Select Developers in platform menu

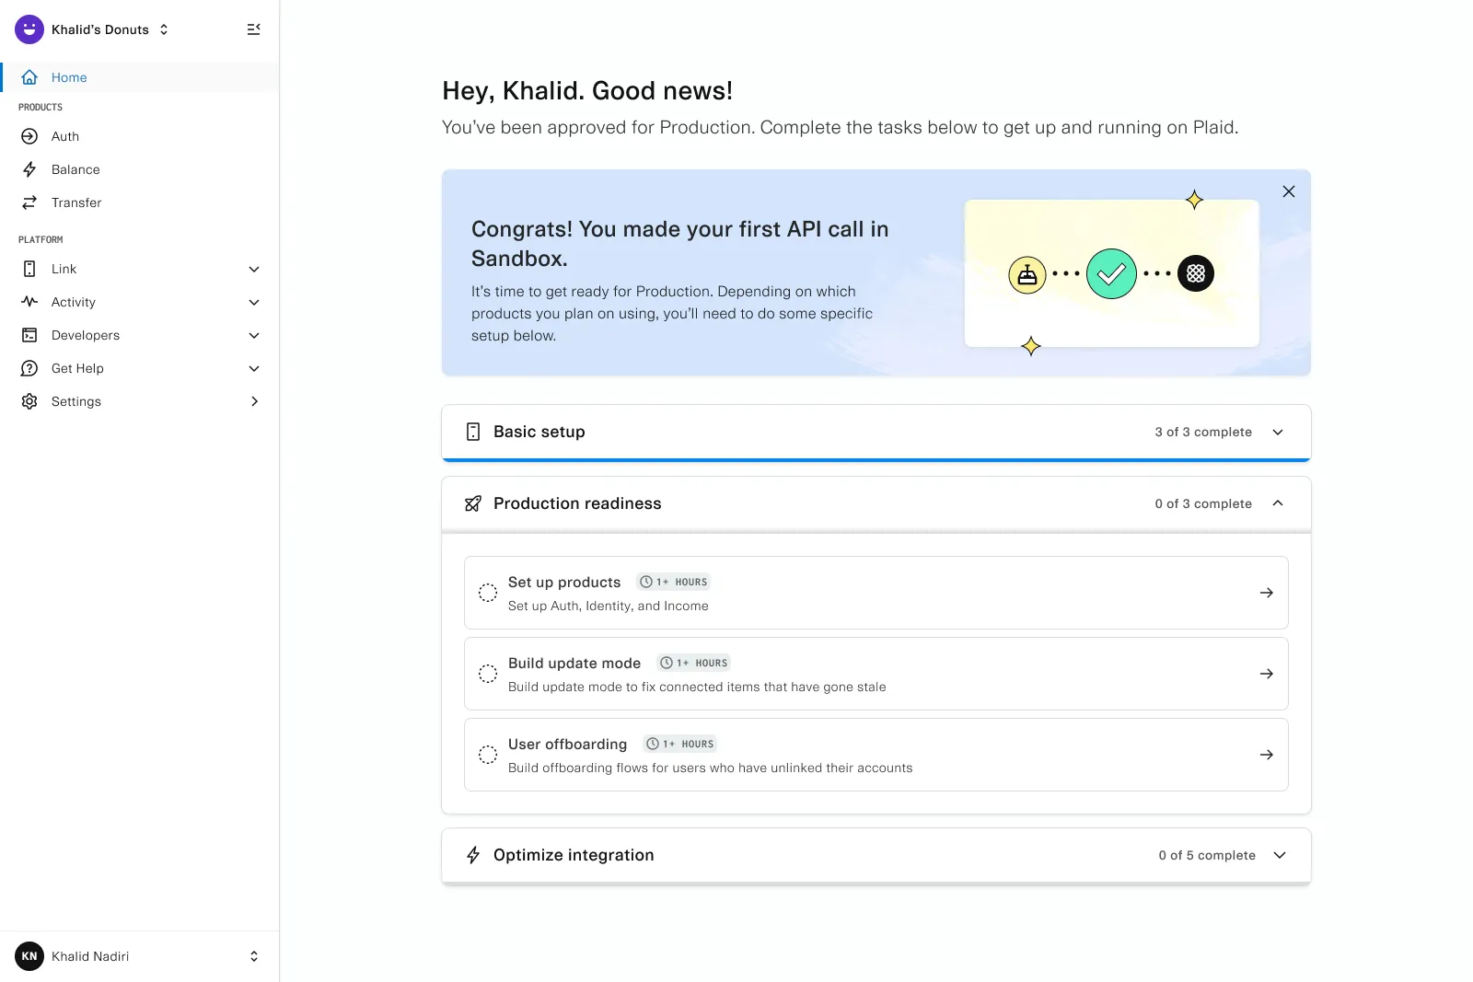140,335
